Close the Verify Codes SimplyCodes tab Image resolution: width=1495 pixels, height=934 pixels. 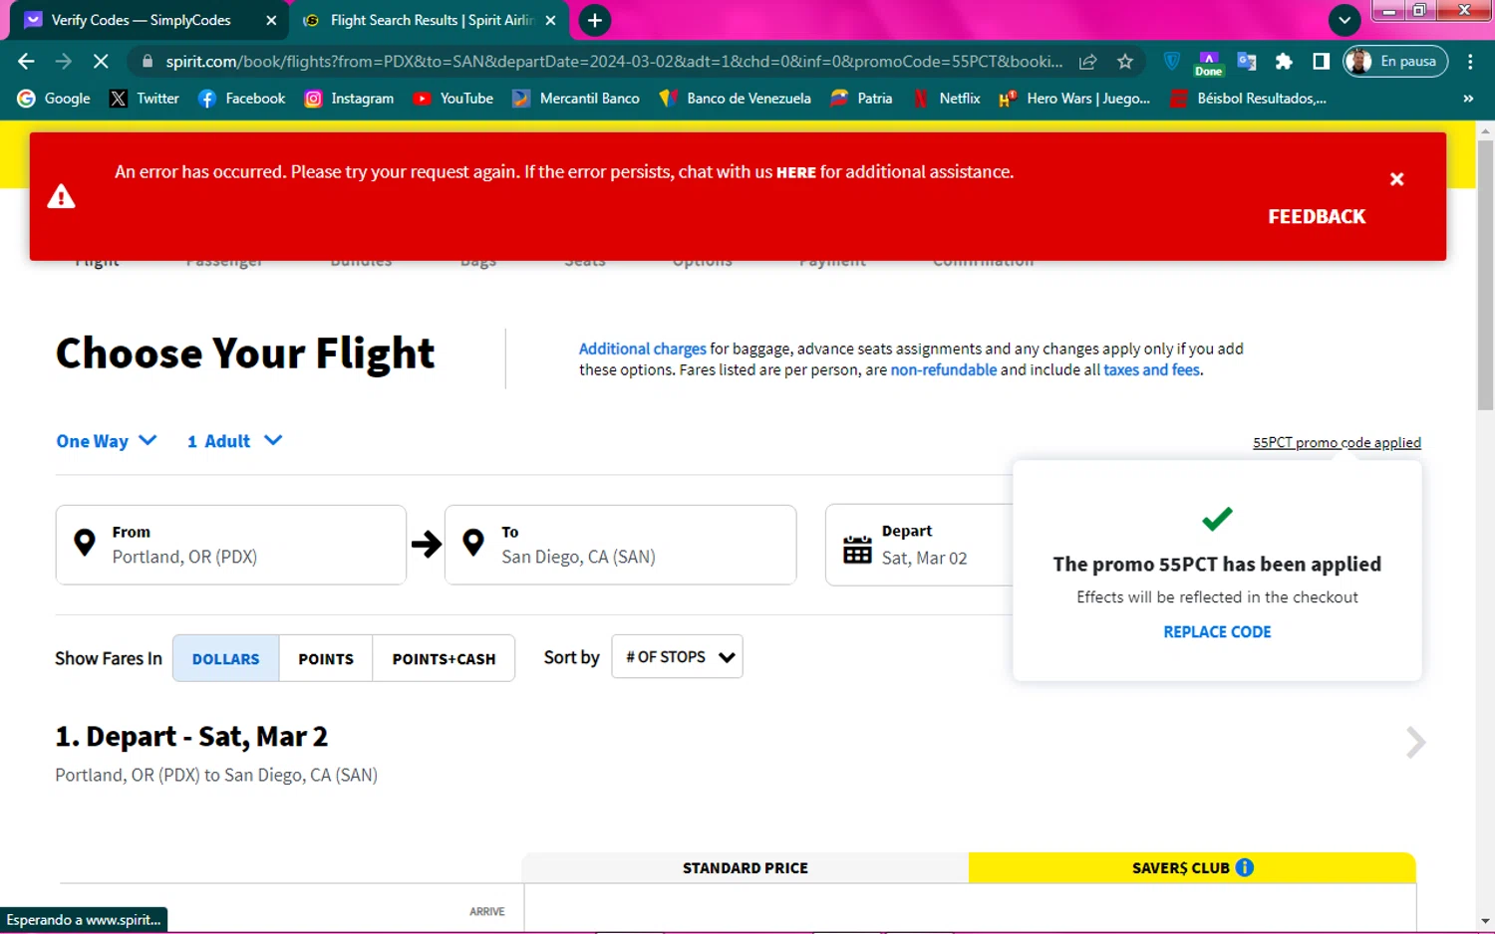click(271, 20)
